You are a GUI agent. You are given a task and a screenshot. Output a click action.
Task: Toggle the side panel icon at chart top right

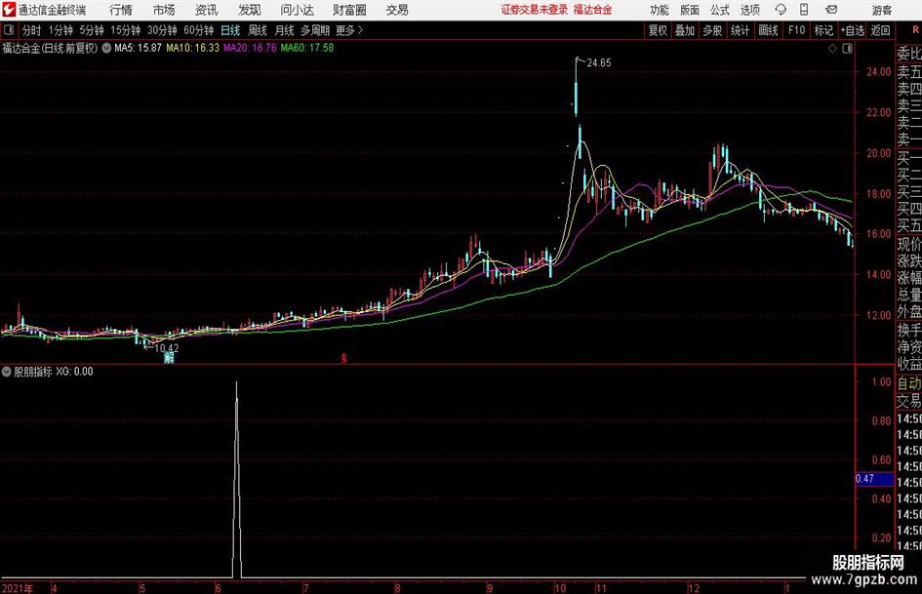(x=847, y=49)
